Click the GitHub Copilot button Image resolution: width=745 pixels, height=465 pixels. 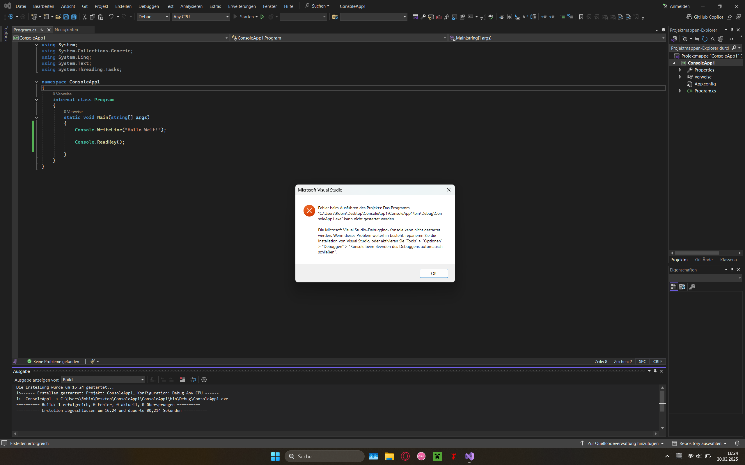click(705, 17)
